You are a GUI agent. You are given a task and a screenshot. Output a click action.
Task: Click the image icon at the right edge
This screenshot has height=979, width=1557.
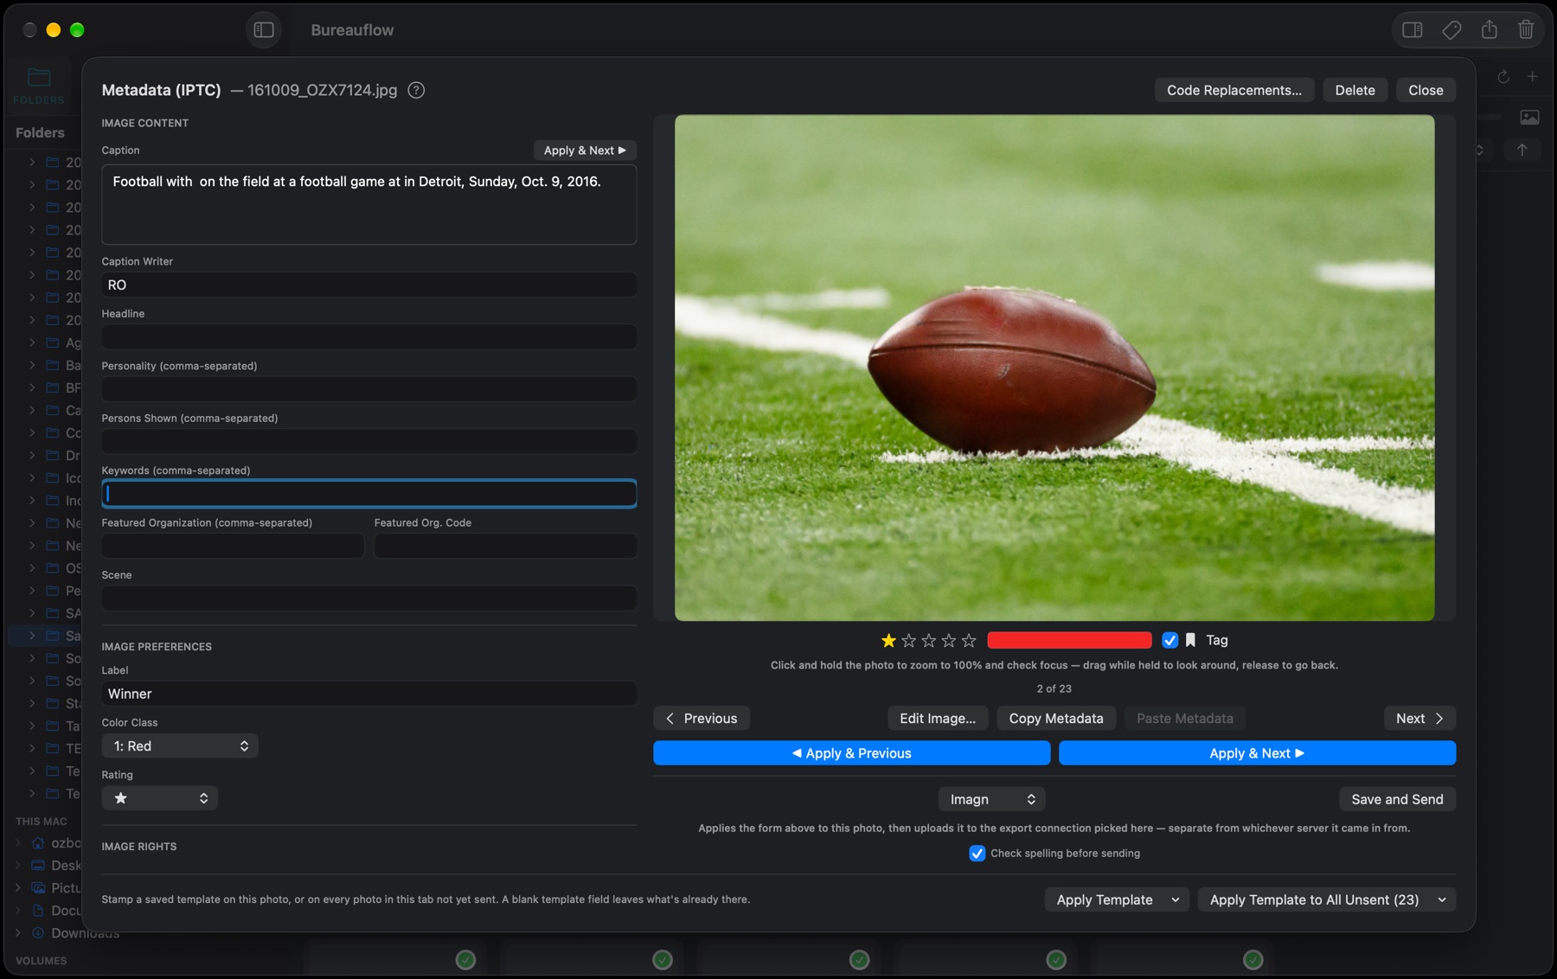click(x=1529, y=117)
